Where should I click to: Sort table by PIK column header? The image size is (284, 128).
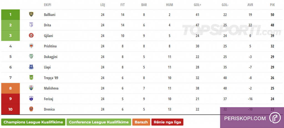coord(272,5)
